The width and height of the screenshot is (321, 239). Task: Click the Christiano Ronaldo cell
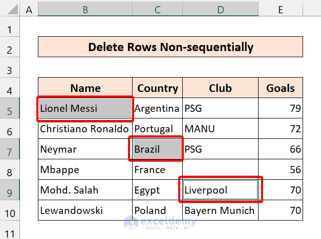coord(85,129)
